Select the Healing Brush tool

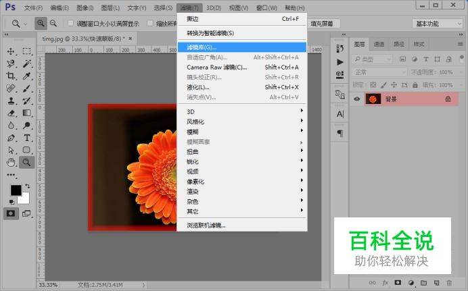(x=11, y=88)
